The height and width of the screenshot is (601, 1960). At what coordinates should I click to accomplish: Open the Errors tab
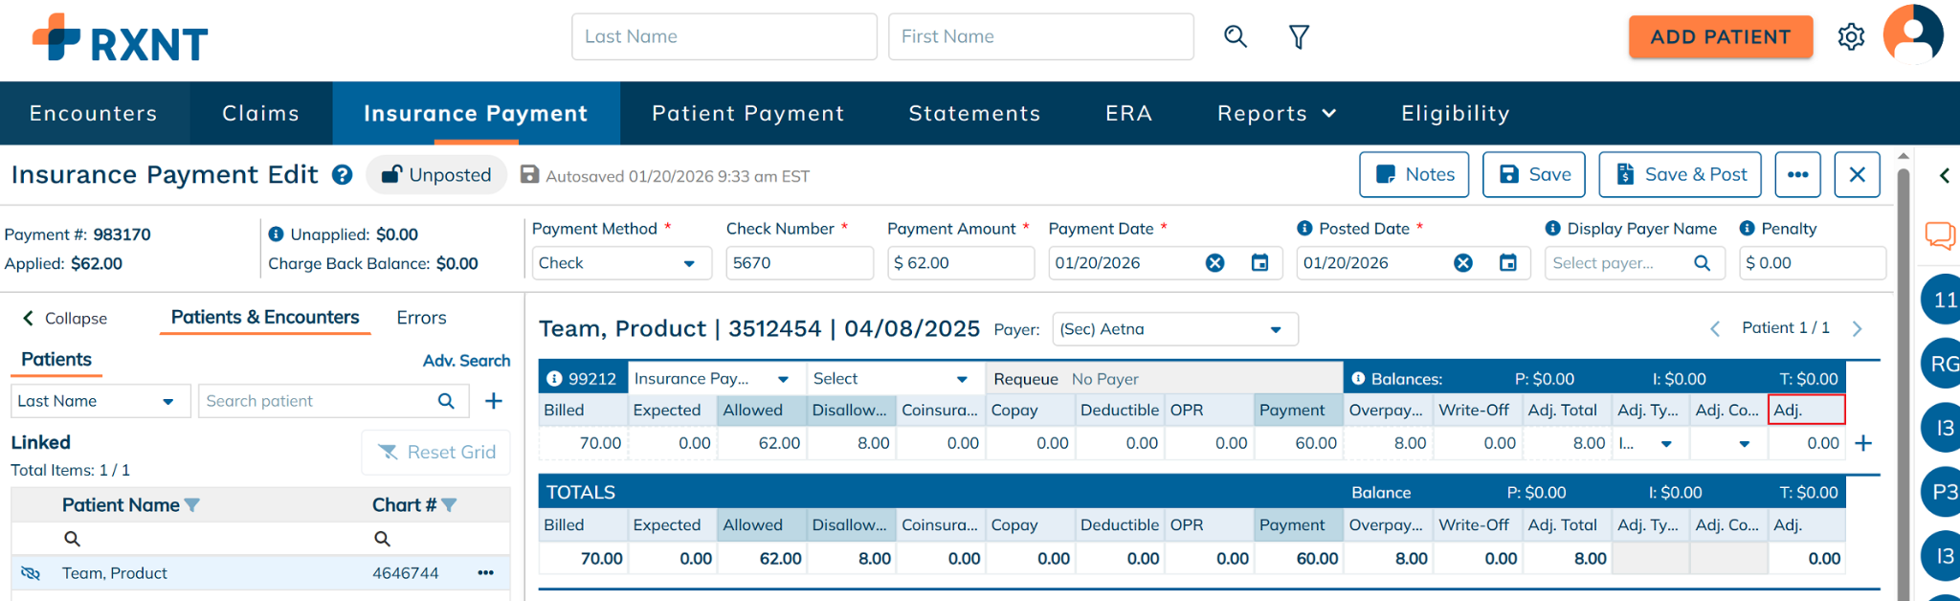(x=421, y=318)
